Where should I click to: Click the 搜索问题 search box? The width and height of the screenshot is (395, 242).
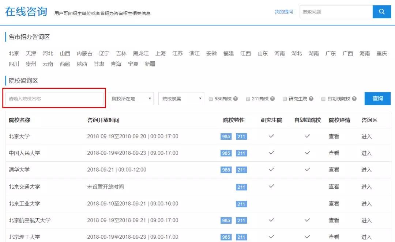coord(336,12)
